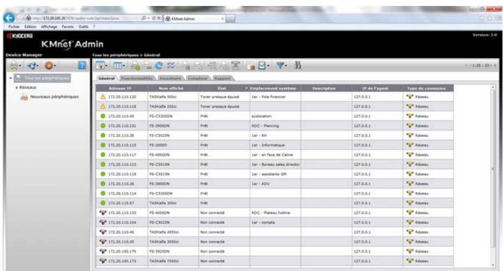Switch to the Général tab
The width and height of the screenshot is (503, 271).
106,78
